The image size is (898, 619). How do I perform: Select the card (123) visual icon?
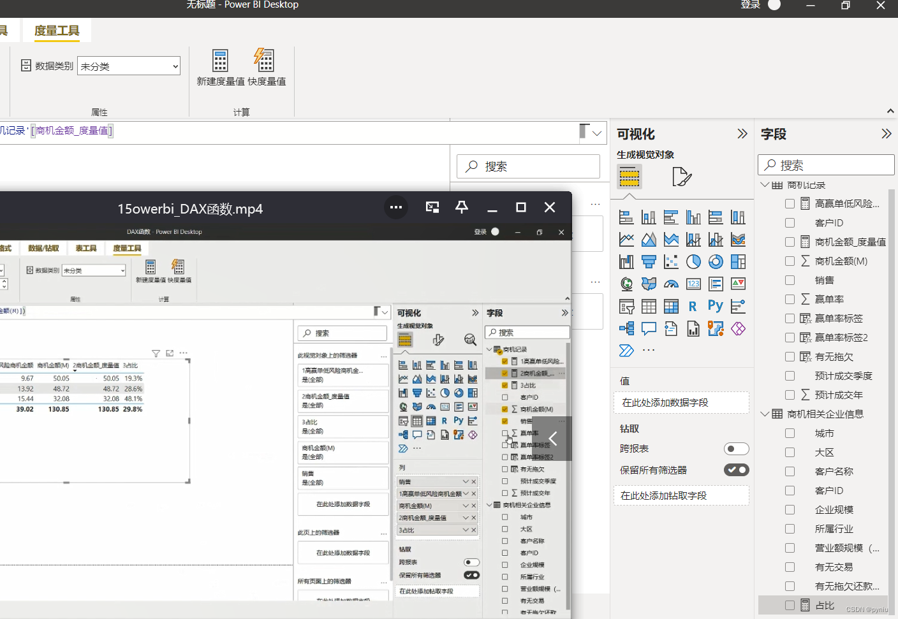pyautogui.click(x=693, y=284)
